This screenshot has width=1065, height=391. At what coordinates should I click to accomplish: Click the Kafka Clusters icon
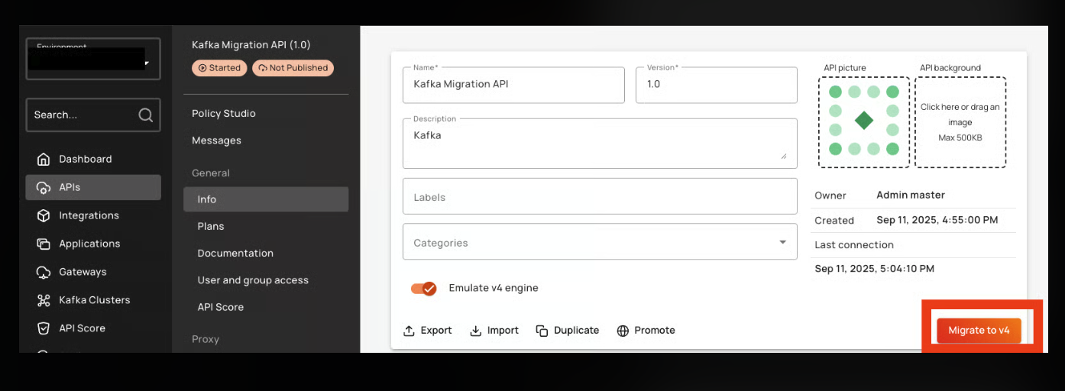click(44, 300)
